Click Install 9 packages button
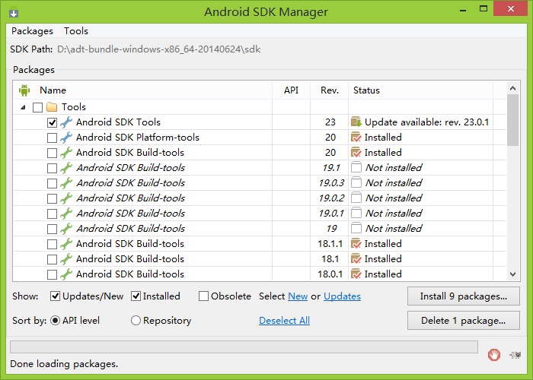 coord(463,296)
